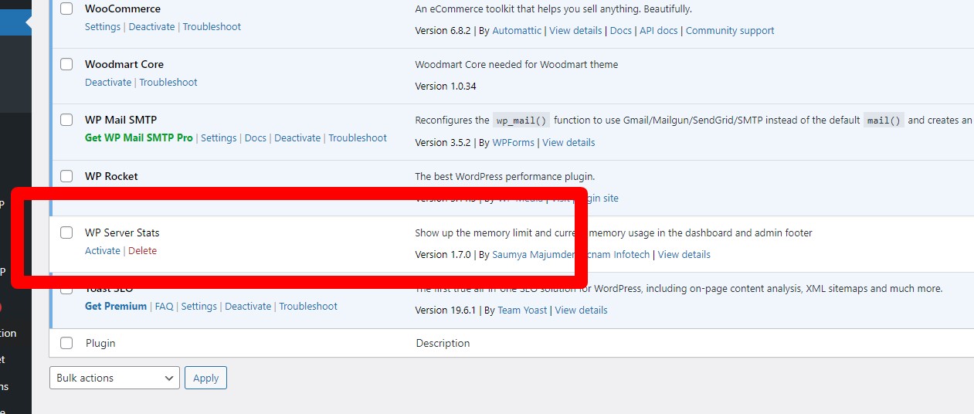Open the WPForms author link

[514, 142]
